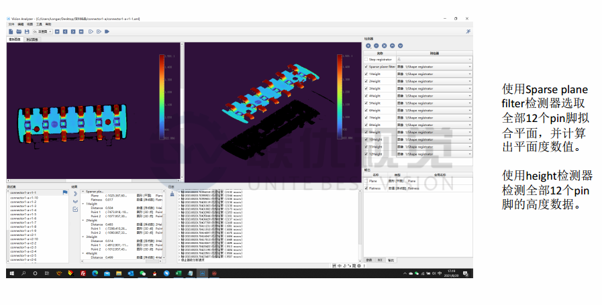Switch to the second image tab
This screenshot has width=602, height=305.
coord(32,40)
